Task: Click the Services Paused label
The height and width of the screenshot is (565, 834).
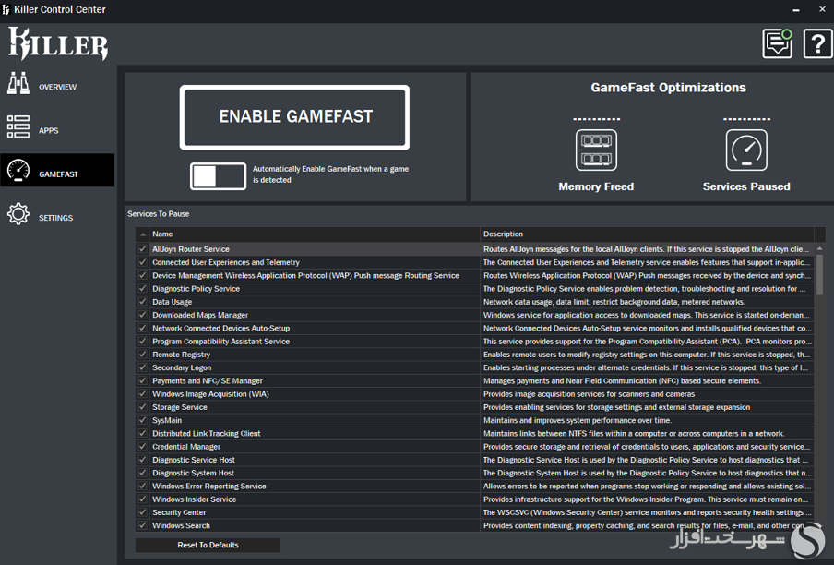Action: [x=746, y=186]
